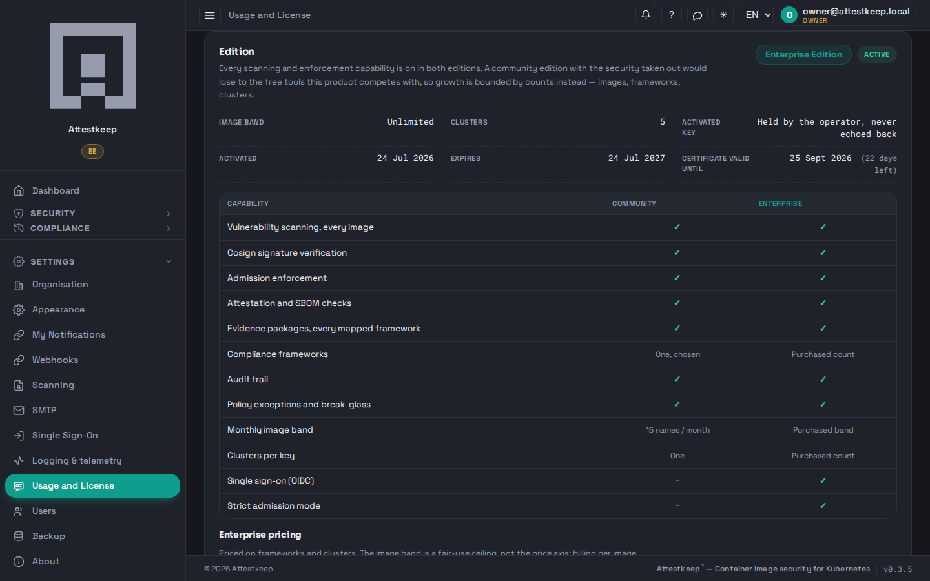The image size is (930, 581).
Task: Click the Single sign-on (OIDC) enterprise checkmark
Action: 823,481
